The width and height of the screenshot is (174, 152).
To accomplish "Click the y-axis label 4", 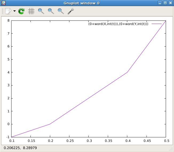I will pos(9,72).
